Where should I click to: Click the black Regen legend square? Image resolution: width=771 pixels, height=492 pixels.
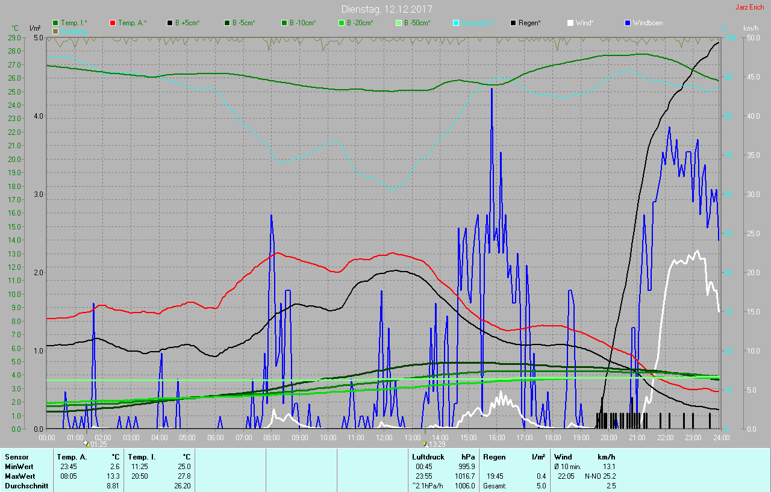click(x=513, y=23)
